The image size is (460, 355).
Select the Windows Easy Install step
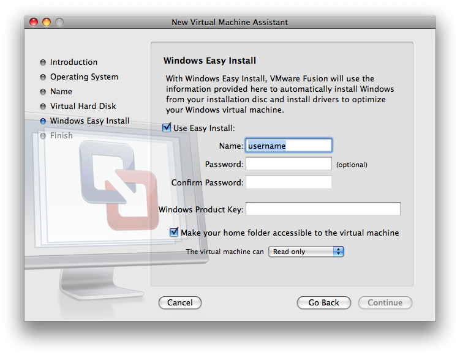90,121
